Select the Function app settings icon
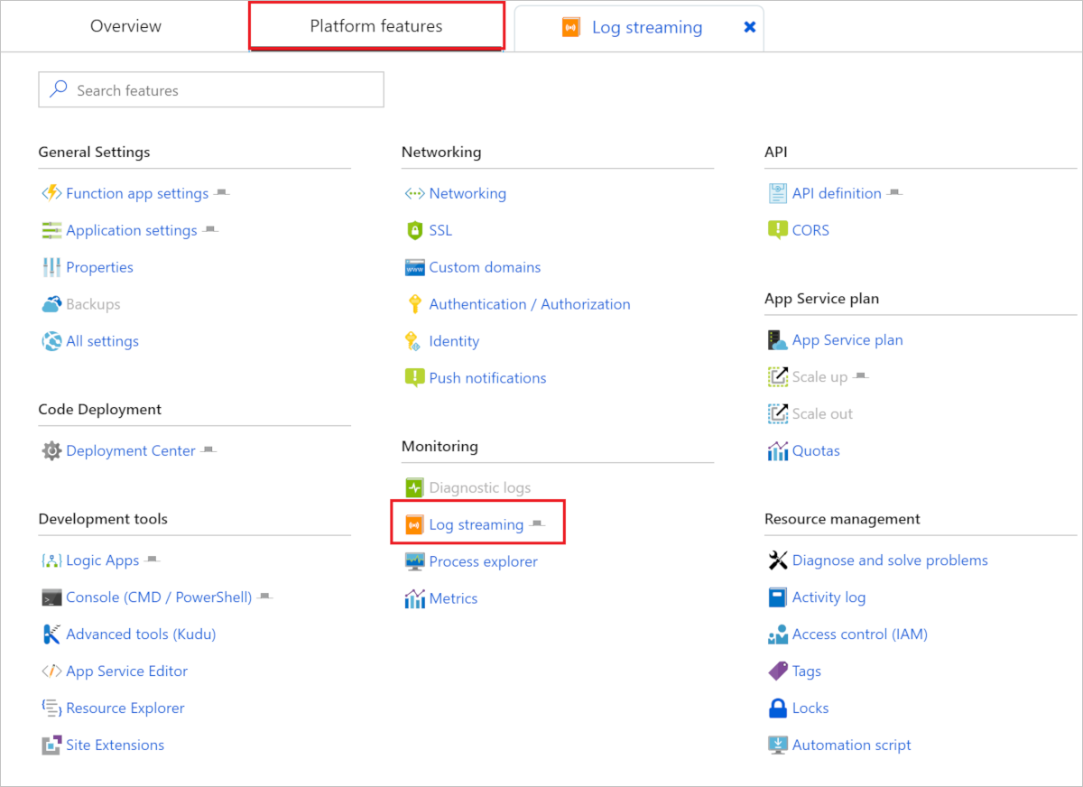 click(x=52, y=192)
